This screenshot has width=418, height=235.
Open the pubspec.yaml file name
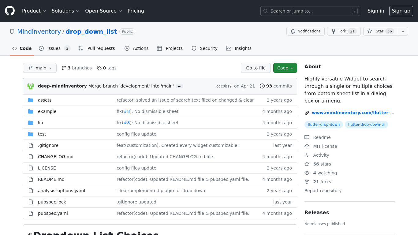53,213
